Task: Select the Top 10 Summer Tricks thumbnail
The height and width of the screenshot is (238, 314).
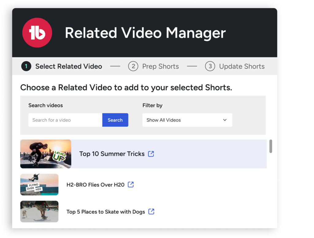Action: point(46,154)
